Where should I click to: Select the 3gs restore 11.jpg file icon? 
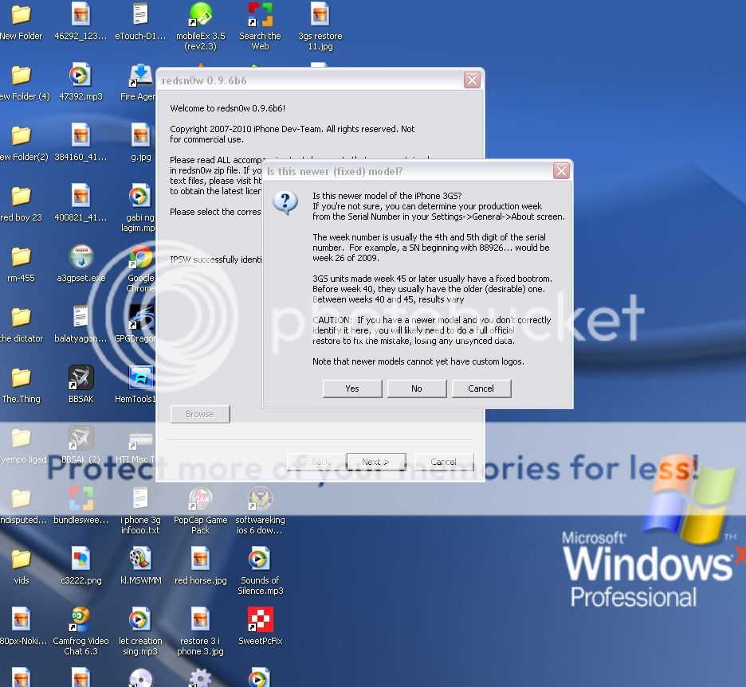click(320, 14)
